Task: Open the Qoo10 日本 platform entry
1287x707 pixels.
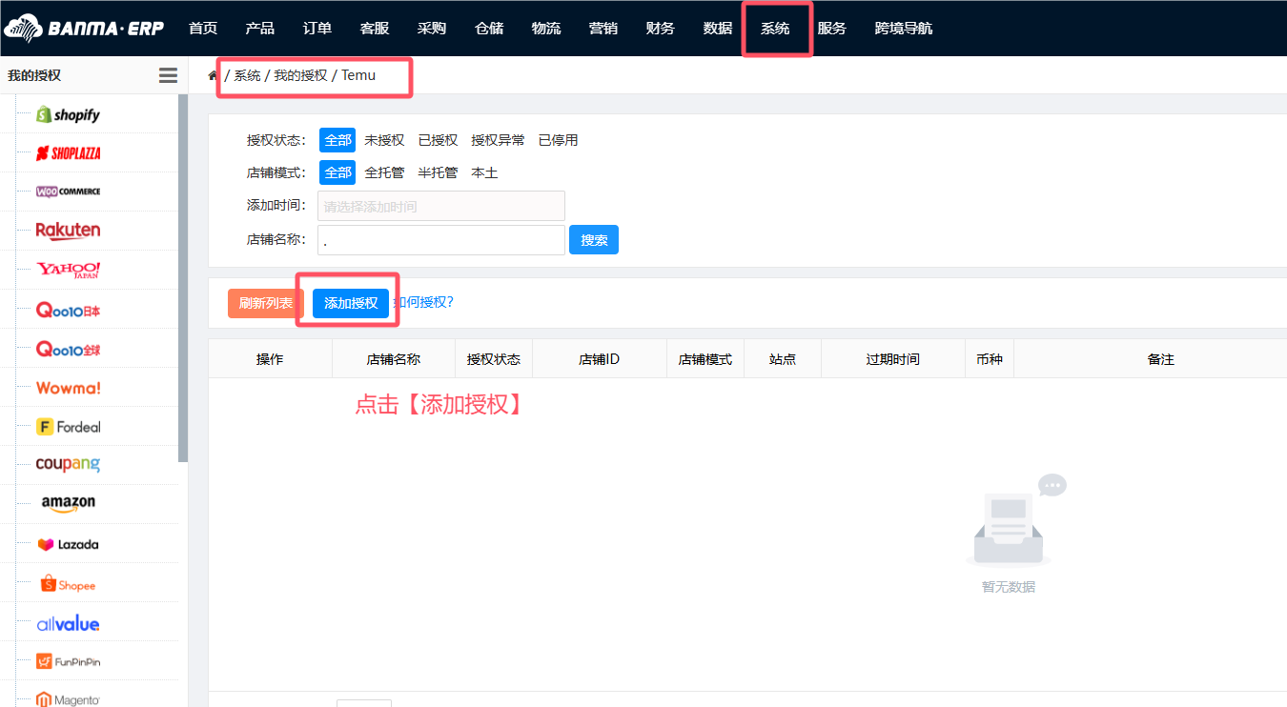Action: (68, 310)
